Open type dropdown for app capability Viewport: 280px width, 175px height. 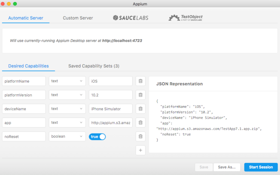67,122
